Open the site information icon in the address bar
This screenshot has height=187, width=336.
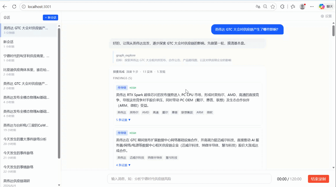coord(24,7)
